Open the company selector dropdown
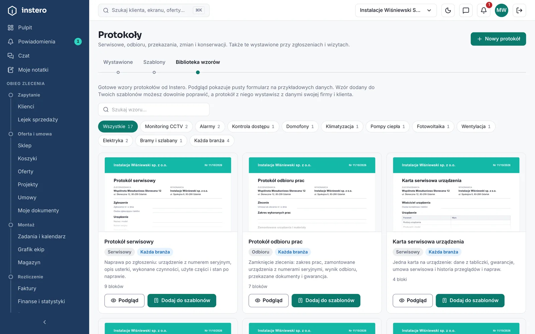Viewport: 535px width, 334px height. click(x=396, y=10)
